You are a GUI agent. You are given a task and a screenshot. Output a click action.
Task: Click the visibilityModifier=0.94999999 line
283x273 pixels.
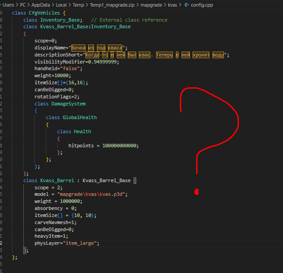[77, 62]
